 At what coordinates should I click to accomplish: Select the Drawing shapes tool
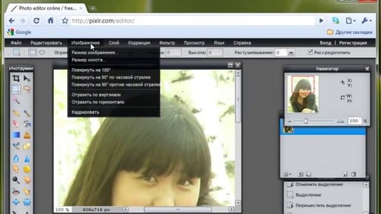(27, 146)
